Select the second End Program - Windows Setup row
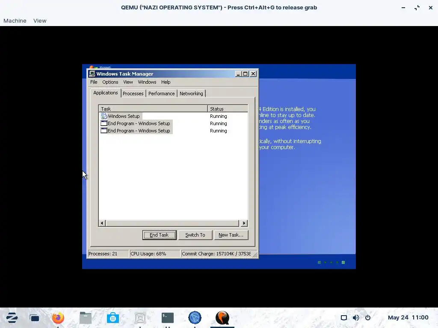438x328 pixels. (173, 131)
